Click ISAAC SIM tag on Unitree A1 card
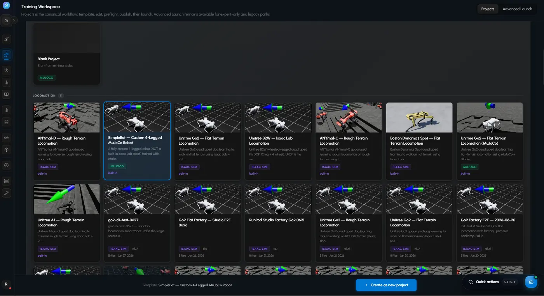The width and height of the screenshot is (544, 296). [x=48, y=249]
